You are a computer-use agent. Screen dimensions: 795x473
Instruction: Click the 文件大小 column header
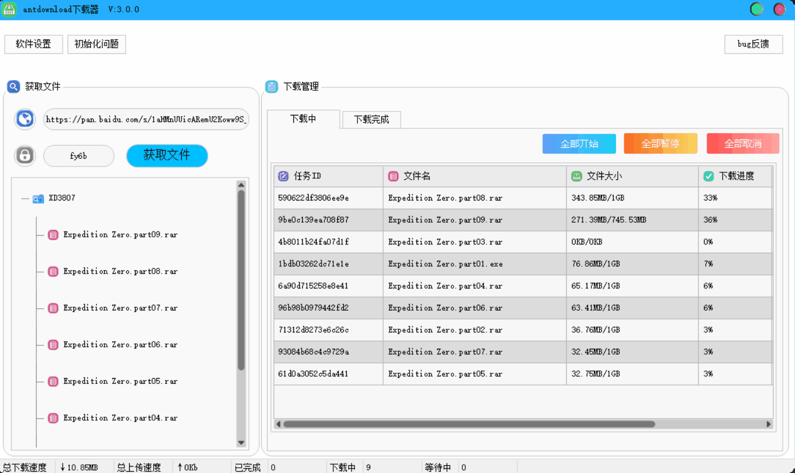click(632, 176)
